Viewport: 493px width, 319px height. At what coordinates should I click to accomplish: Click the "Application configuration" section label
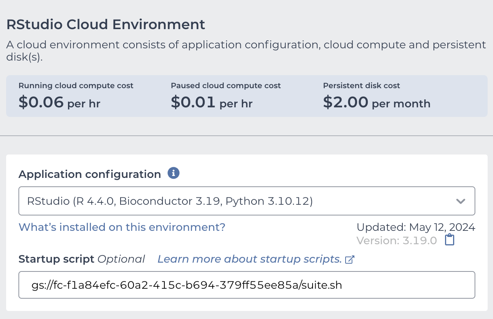pyautogui.click(x=90, y=174)
